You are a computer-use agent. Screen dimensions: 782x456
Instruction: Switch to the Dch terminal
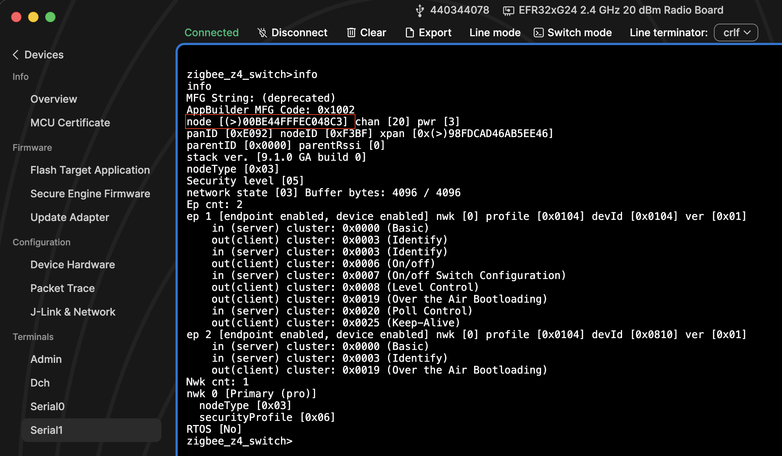40,383
